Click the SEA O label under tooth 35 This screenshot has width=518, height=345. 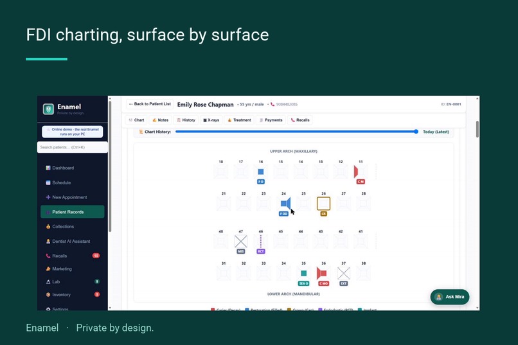pos(303,283)
